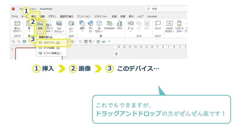Image resolution: width=241 pixels, height=135 pixels.
Task: Switch to the 記録 tab
Action: point(114,17)
